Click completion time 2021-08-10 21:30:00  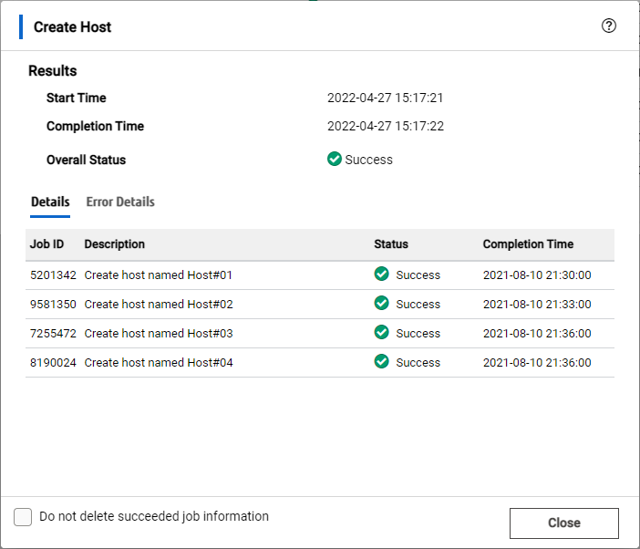[x=537, y=274]
